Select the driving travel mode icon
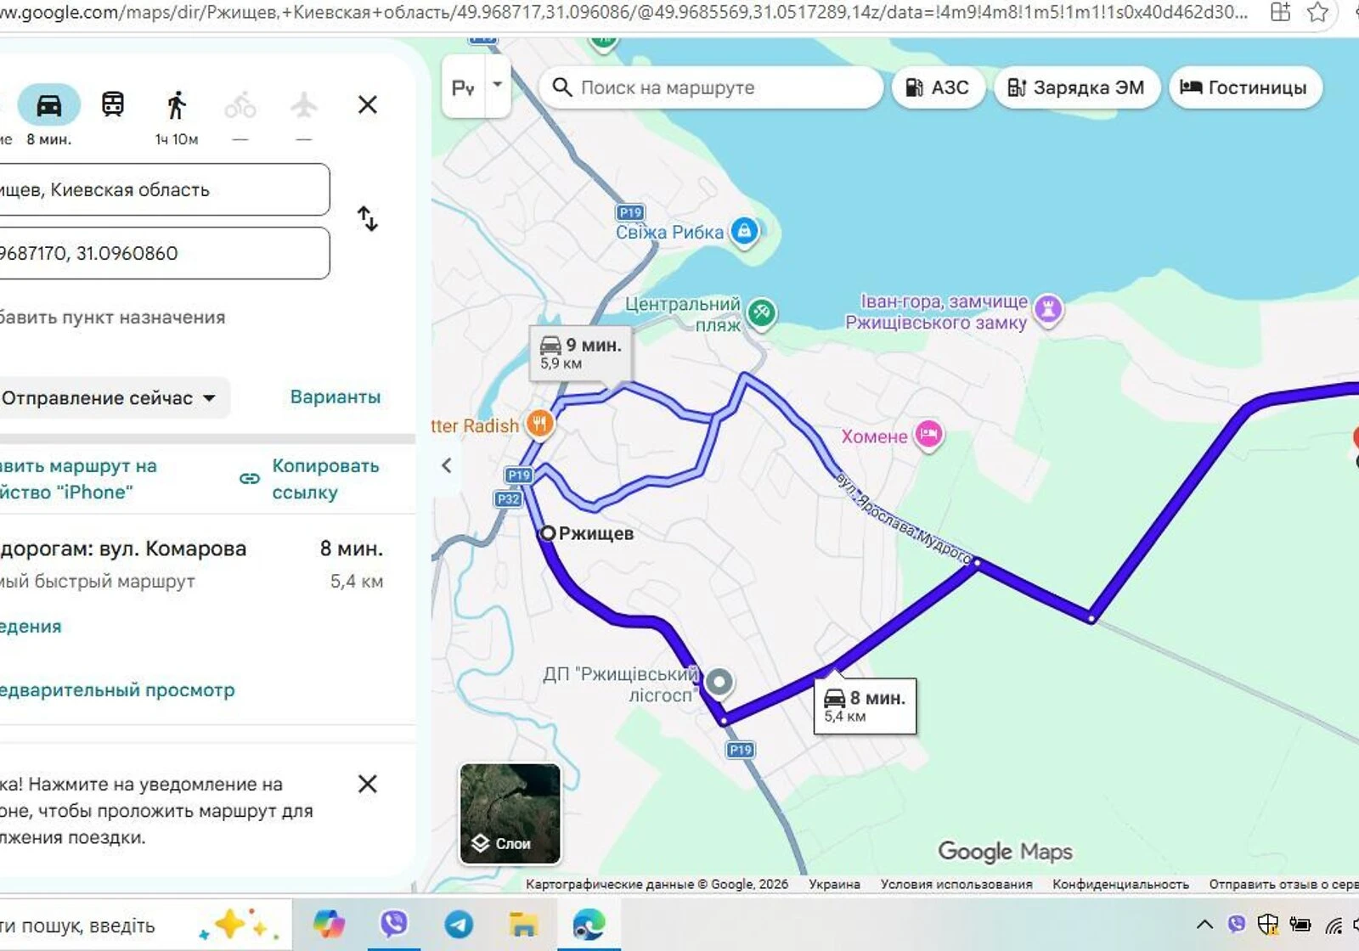This screenshot has height=951, width=1359. [x=49, y=105]
